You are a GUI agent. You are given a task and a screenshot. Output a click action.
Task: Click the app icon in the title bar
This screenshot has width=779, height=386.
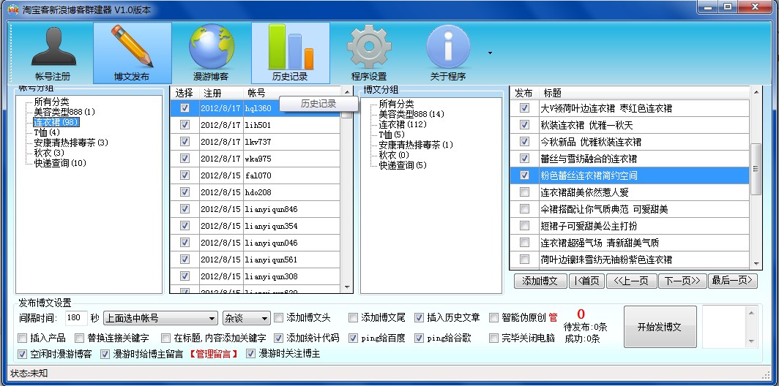coord(13,10)
